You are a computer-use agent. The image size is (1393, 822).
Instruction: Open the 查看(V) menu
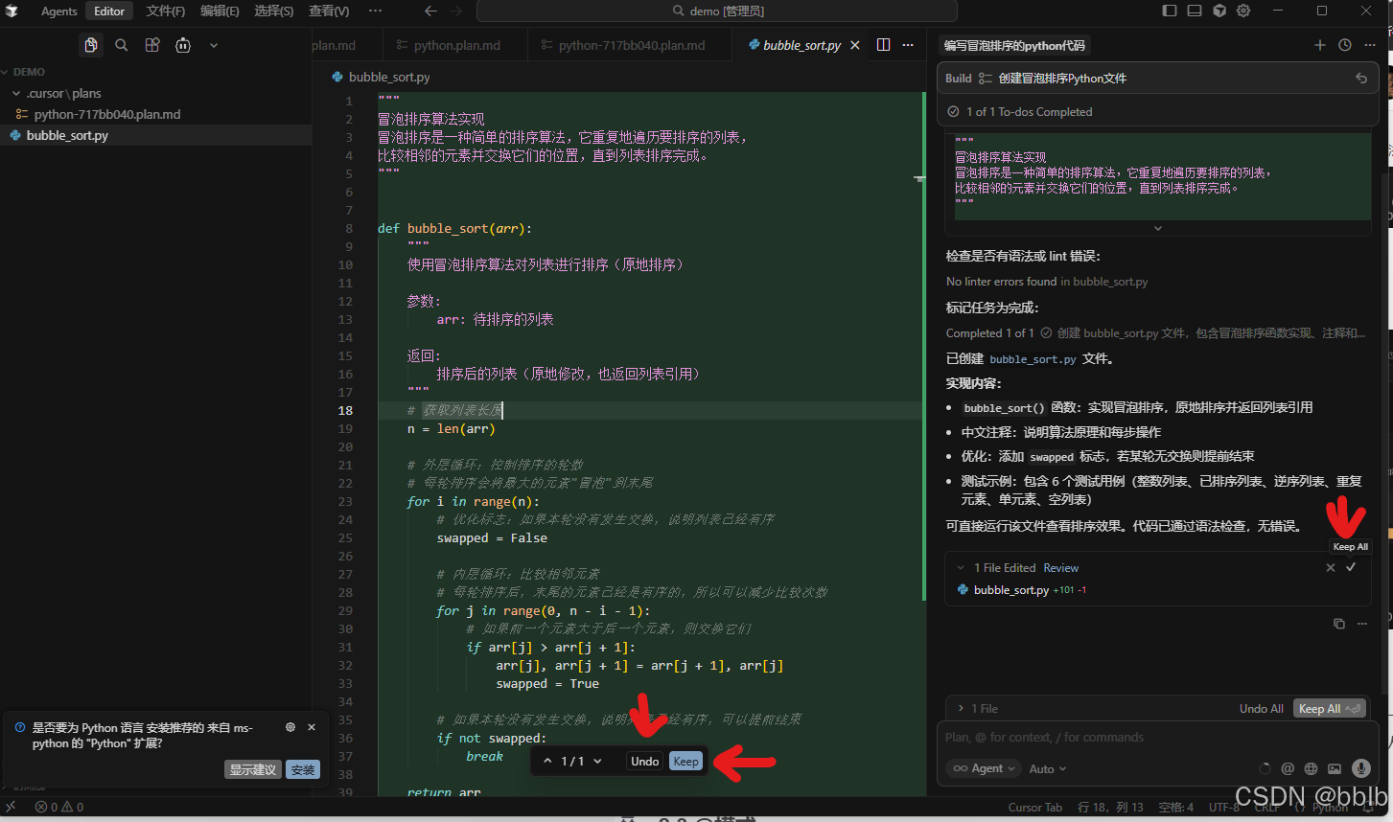tap(329, 11)
